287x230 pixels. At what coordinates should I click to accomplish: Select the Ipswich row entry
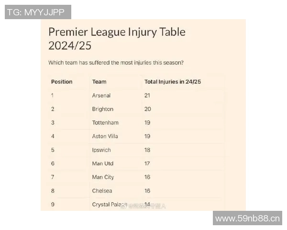[x=101, y=150]
